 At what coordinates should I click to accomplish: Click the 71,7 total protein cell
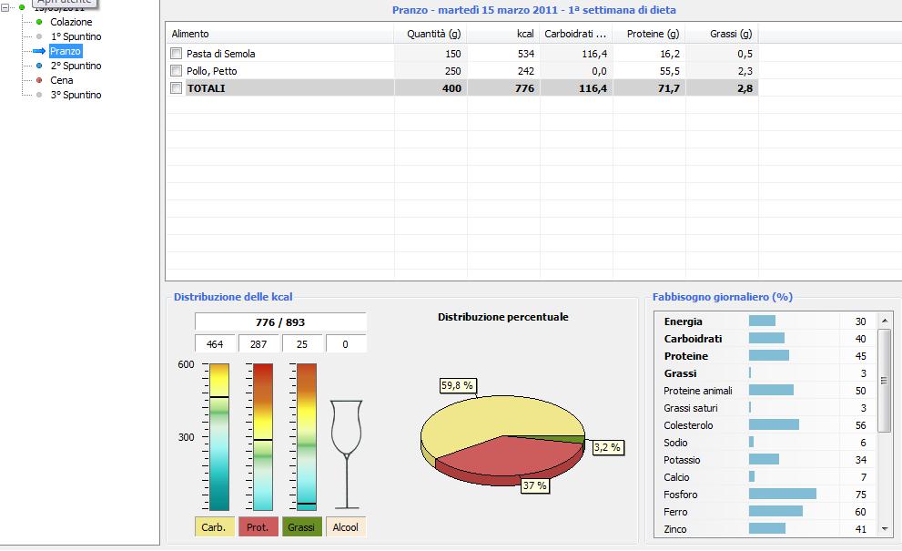coord(649,88)
